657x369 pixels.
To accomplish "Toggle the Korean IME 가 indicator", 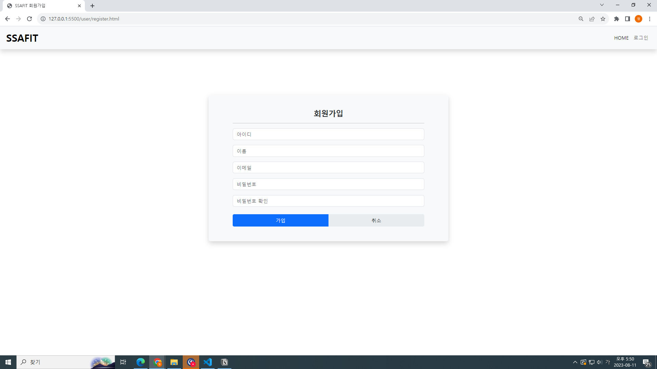I will click(608, 362).
